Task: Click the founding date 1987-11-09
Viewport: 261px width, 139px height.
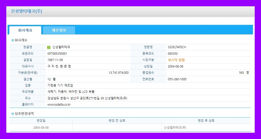Action: tap(55, 60)
